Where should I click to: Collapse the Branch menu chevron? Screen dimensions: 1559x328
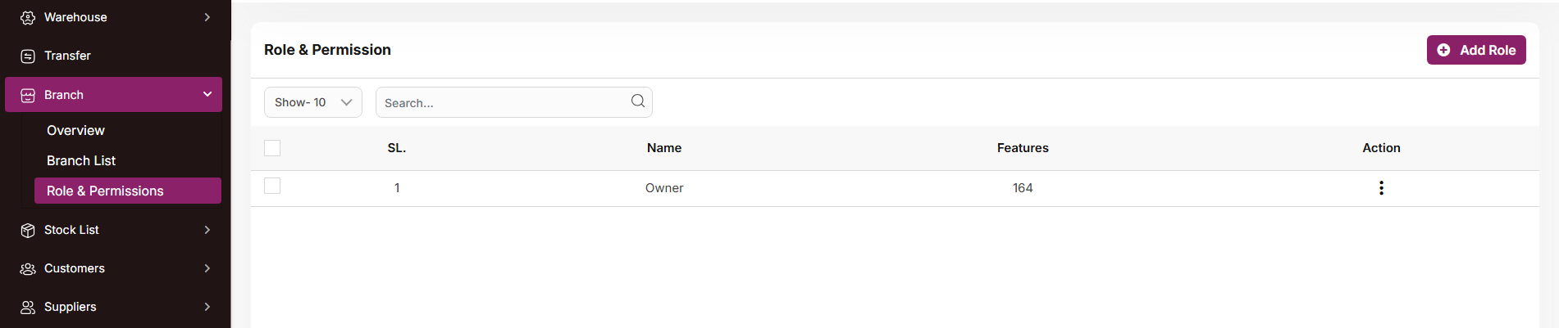[207, 95]
